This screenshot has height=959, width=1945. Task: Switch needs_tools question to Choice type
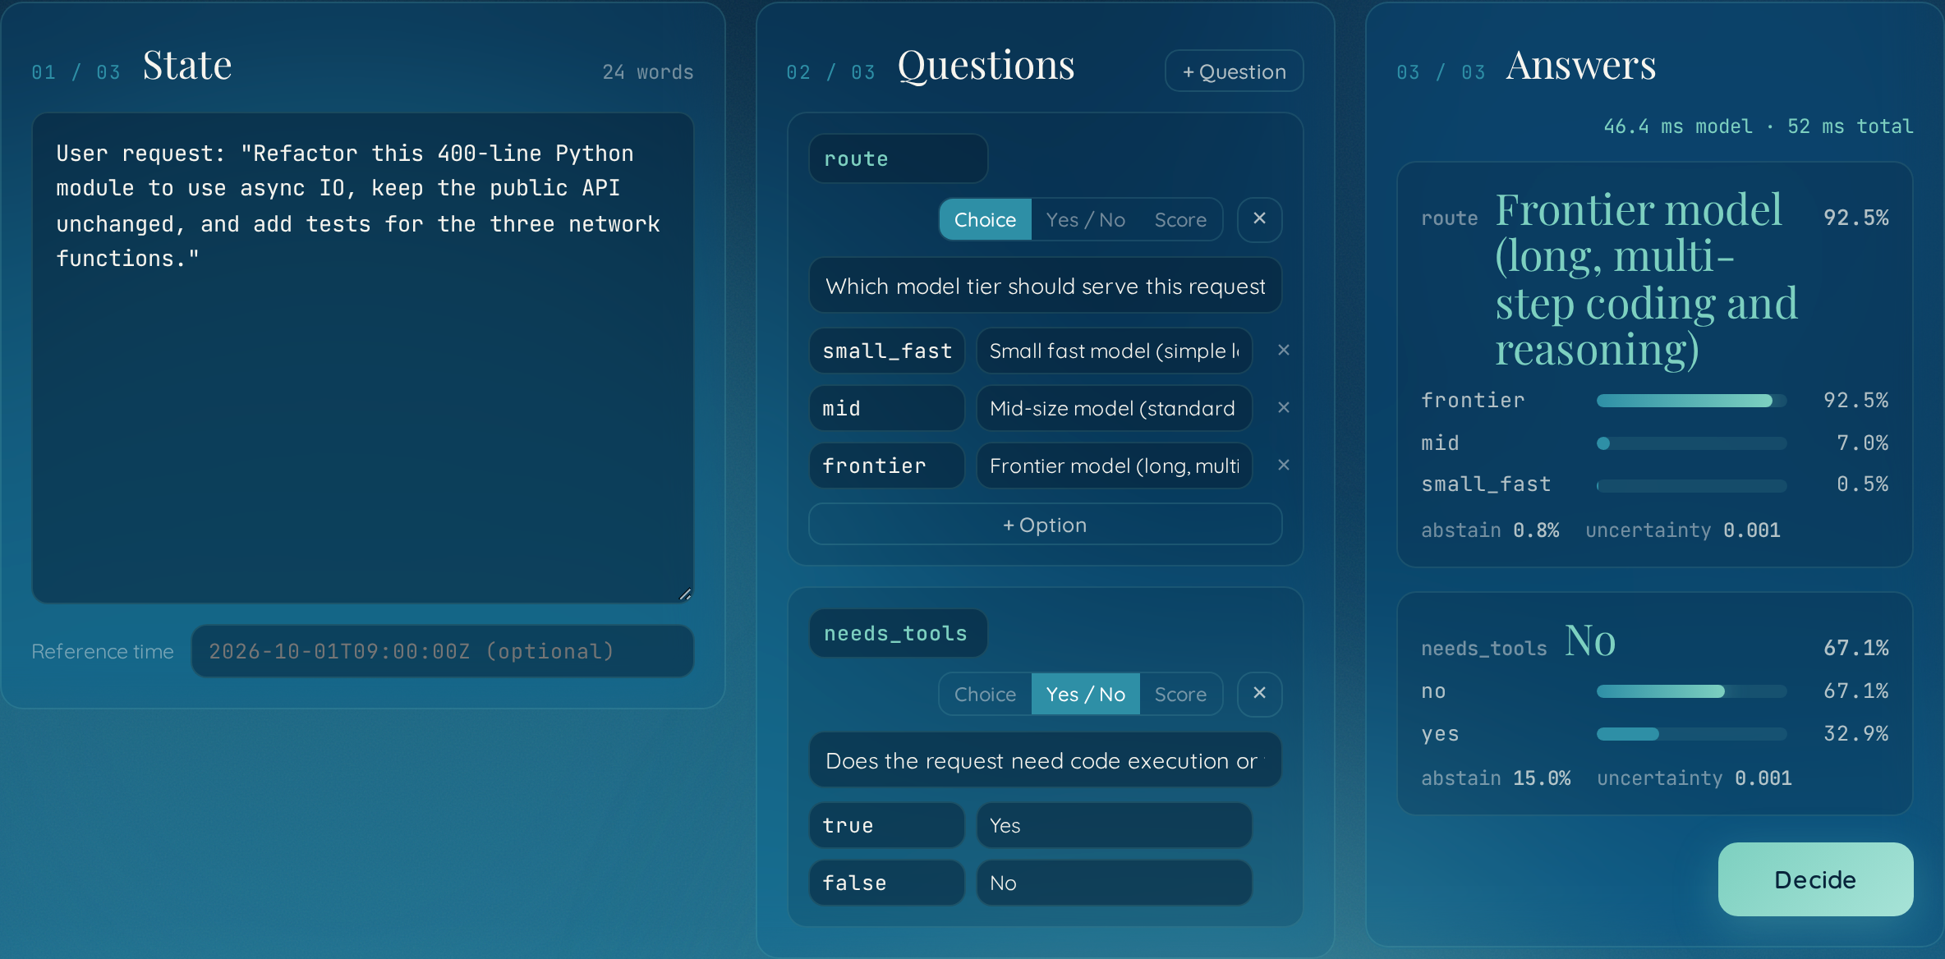tap(985, 694)
